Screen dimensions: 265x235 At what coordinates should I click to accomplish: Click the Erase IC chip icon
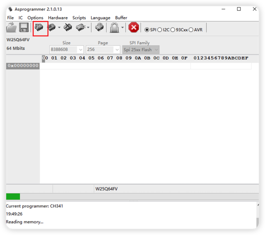(x=67, y=27)
